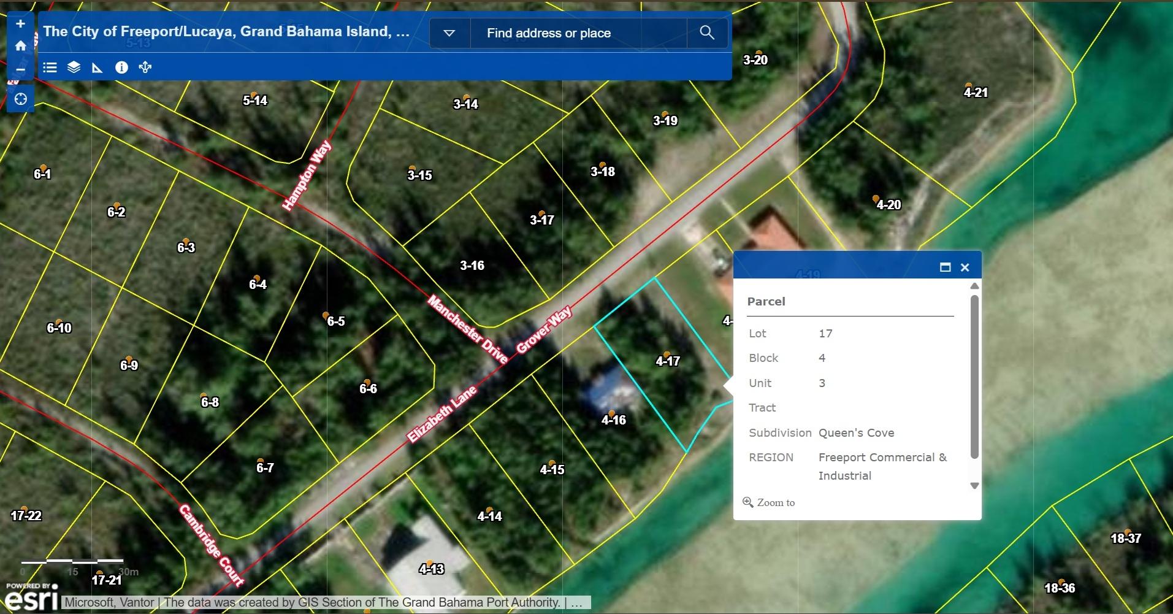Return to the default home extent
Viewport: 1173px width, 614px height.
pos(20,46)
